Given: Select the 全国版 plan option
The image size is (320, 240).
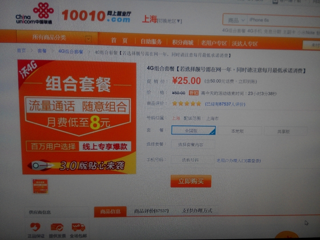Looking at the screenshot, I should (193, 130).
